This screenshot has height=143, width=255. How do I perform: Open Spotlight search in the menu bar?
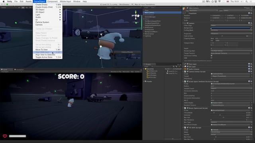(x=247, y=2)
